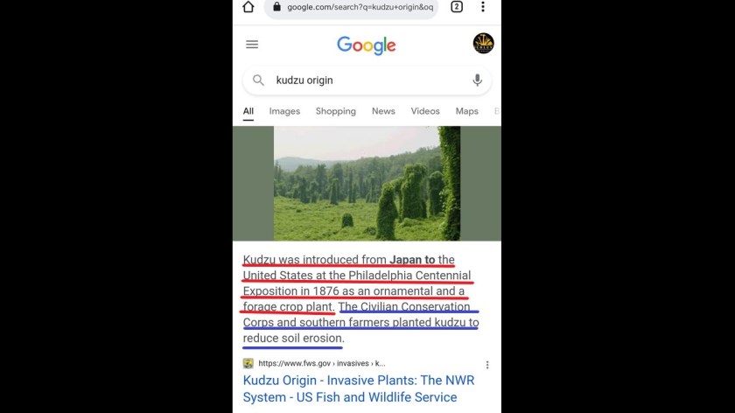This screenshot has width=735, height=413.
Task: Click the fws.gov site favicon
Action: tap(248, 363)
